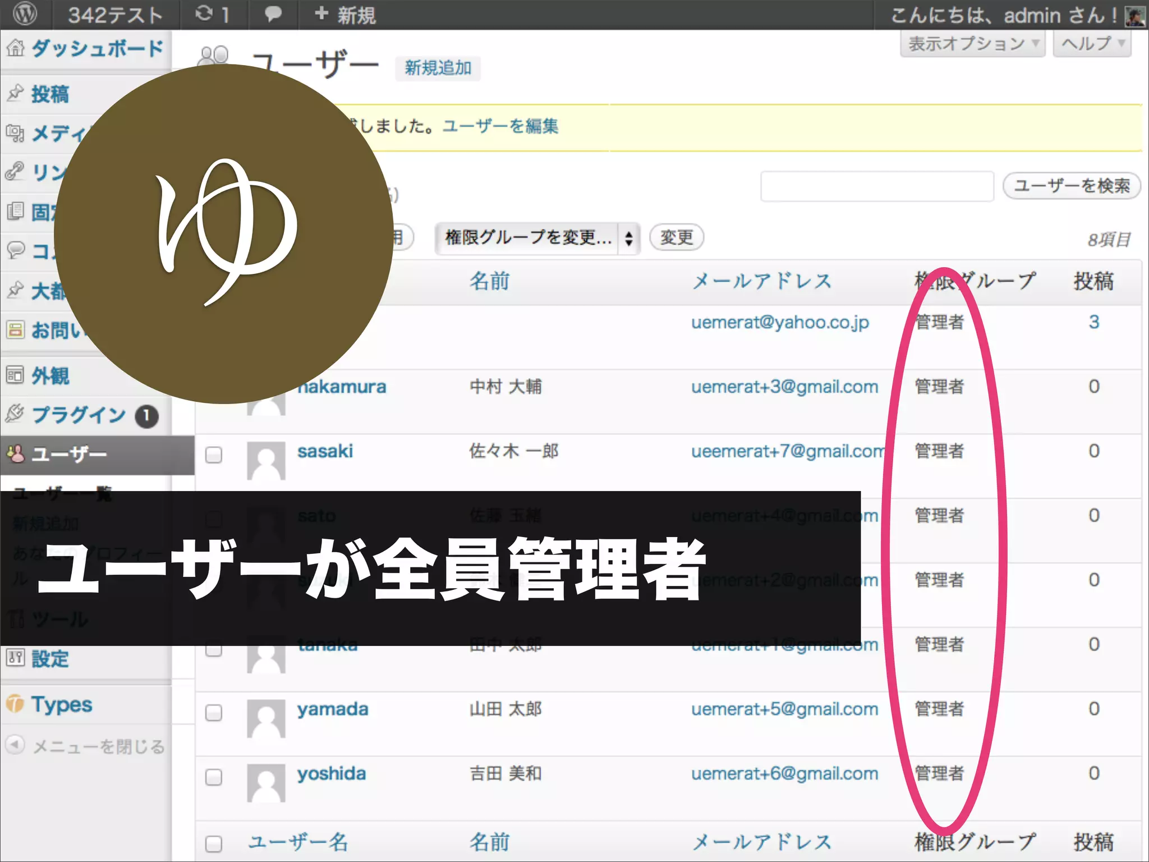The image size is (1149, 862).
Task: Click the yoshida avatar thumbnail
Action: tap(266, 783)
